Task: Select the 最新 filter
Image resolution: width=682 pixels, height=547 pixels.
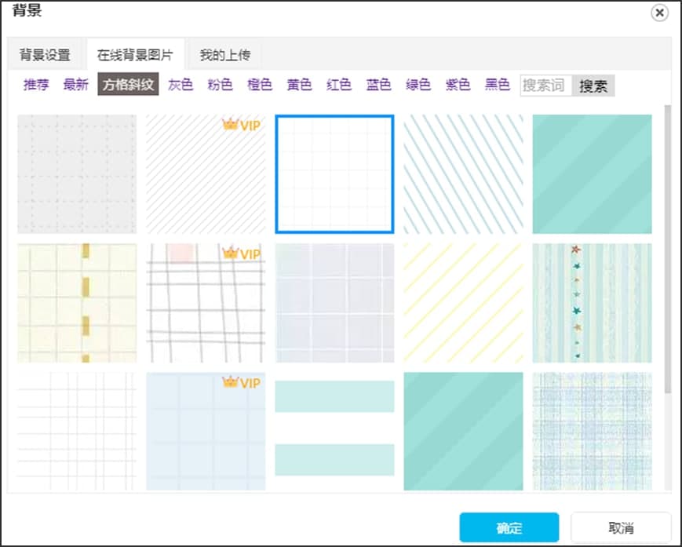Action: click(x=75, y=86)
